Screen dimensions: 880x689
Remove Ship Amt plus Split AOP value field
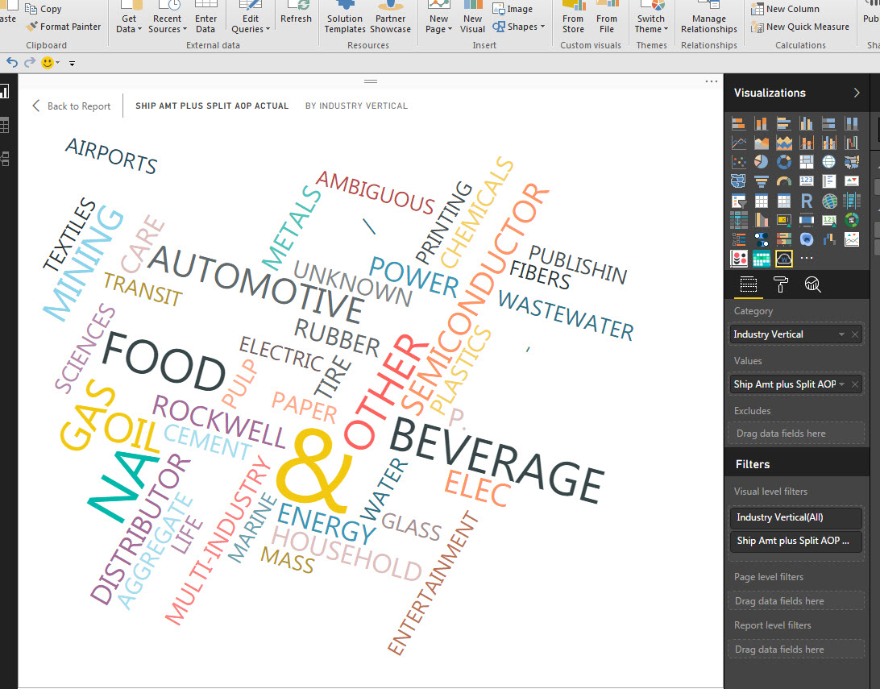click(x=855, y=384)
